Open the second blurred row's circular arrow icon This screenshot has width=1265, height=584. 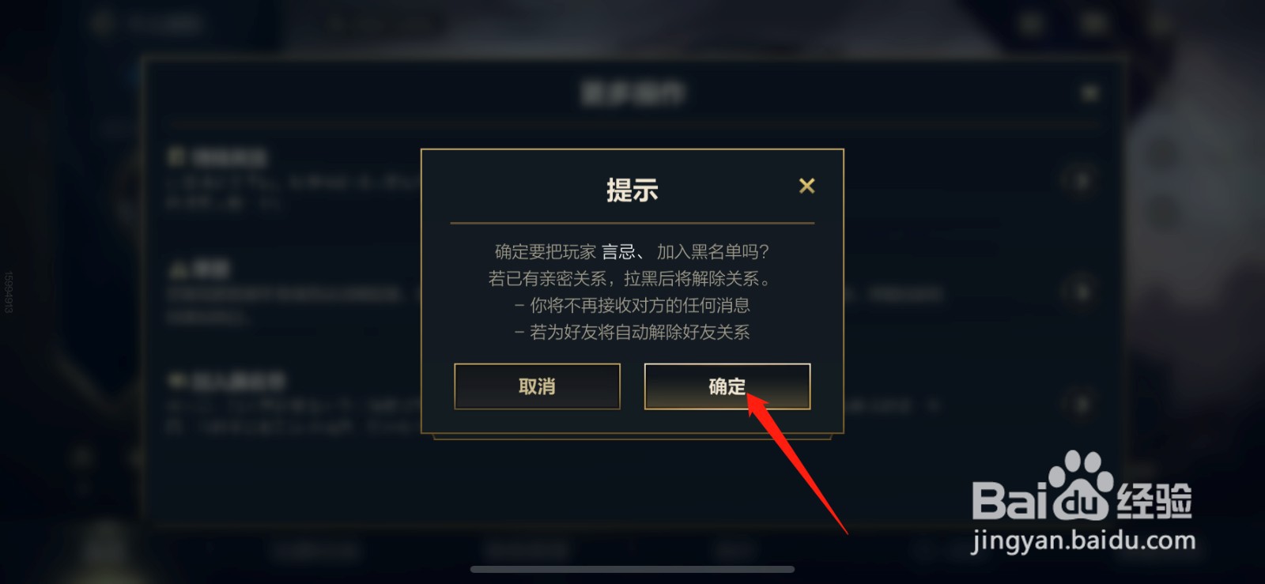click(1080, 292)
